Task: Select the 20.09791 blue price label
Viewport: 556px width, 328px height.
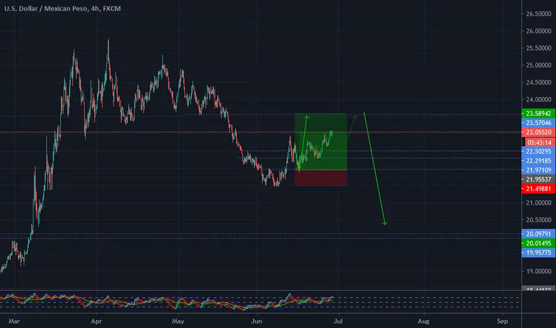Action: coord(538,234)
